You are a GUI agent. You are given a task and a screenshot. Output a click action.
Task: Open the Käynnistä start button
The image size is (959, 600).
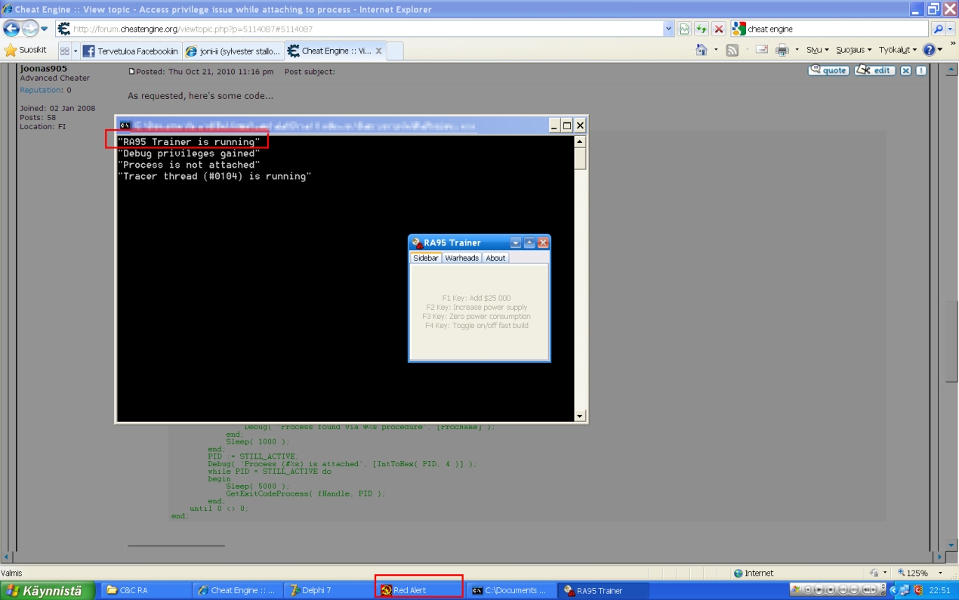click(x=48, y=591)
